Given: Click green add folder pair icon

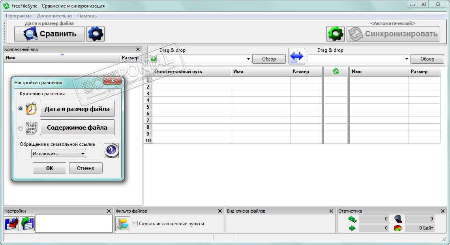Looking at the screenshot, I should [x=153, y=58].
